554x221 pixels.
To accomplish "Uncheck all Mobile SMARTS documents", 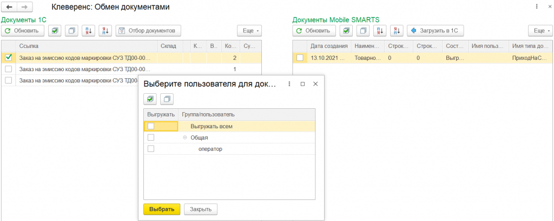I will [363, 31].
